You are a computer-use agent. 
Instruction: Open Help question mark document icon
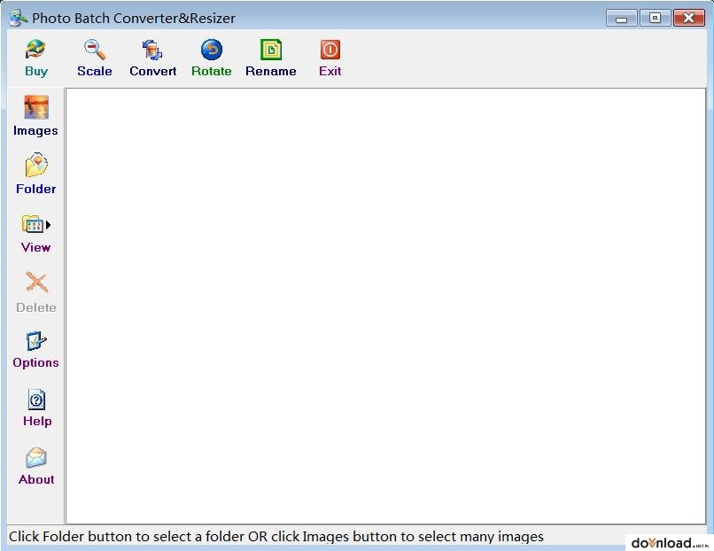point(36,400)
